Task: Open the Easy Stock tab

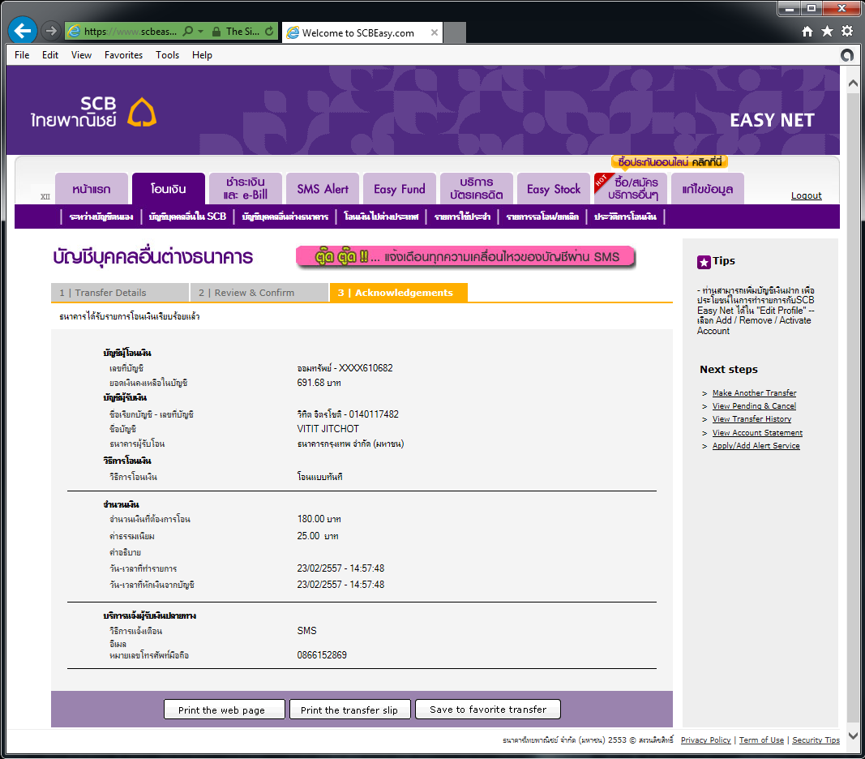Action: click(x=554, y=189)
